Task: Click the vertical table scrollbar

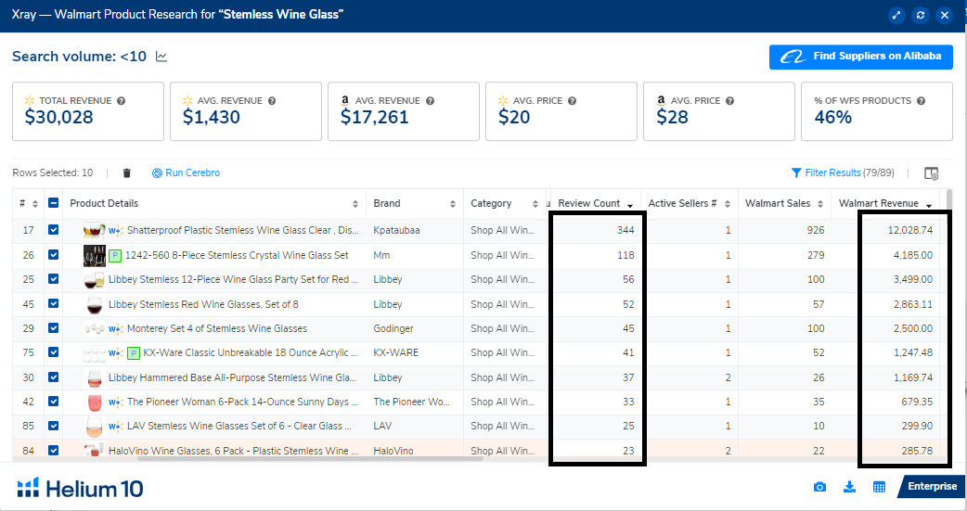Action: pos(949,200)
